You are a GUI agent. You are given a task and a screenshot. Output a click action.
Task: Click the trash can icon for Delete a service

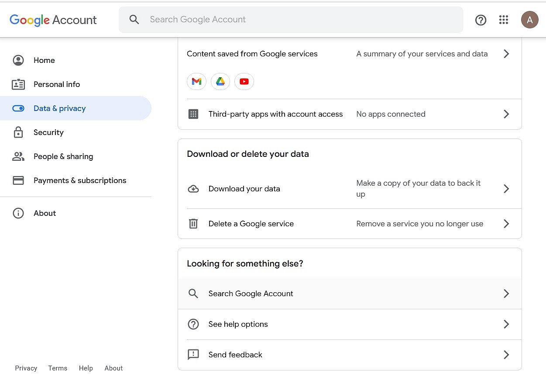click(x=193, y=224)
